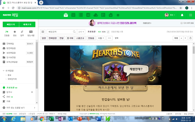Click the print icon
Viewport: 195px width, 122px height.
(x=190, y=38)
